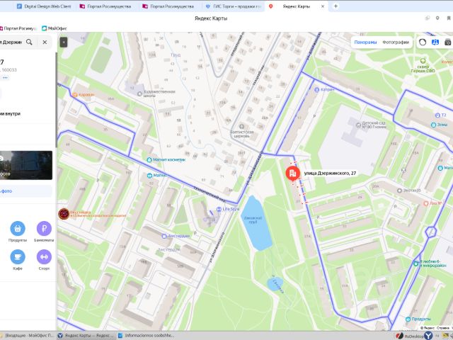This screenshot has height=340, width=453.
Task: Click the bookmark icon in address bar
Action: click(449, 18)
